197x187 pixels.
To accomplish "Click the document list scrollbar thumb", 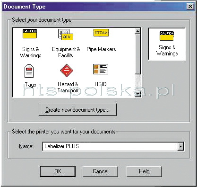I will (138, 54).
